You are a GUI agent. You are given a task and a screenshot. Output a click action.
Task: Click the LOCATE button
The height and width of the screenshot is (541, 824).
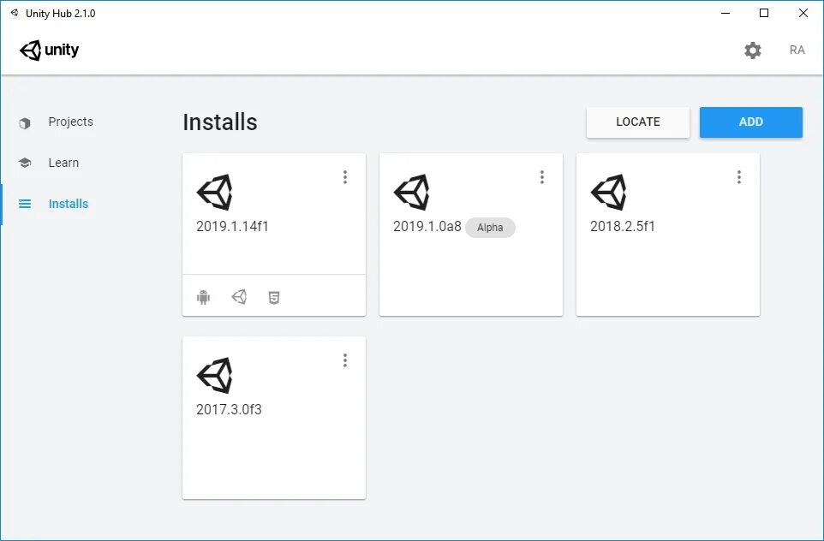(x=638, y=122)
